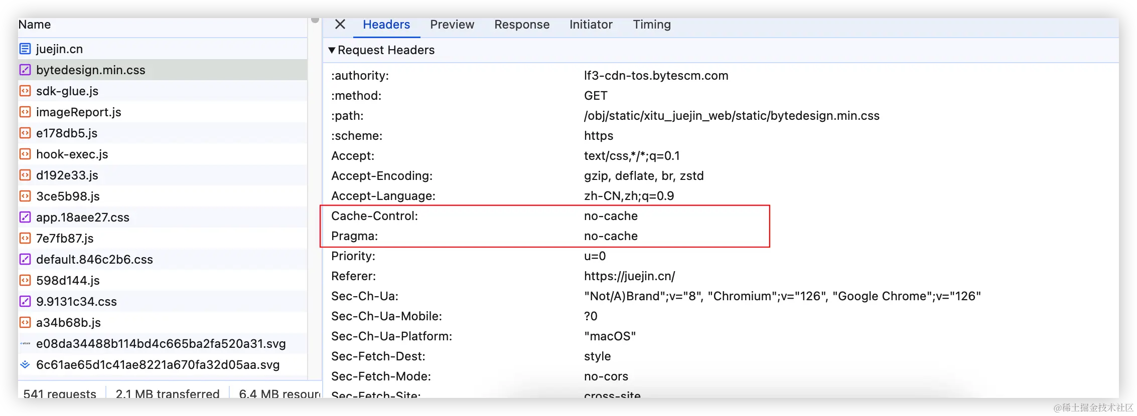This screenshot has height=416, width=1137.
Task: Select the app.18aee27.css request
Action: point(163,217)
